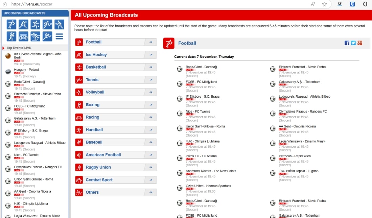Open the Petrocub - Rapid Wien broadcast
Screen dimensions: 372x218
tap(295, 156)
